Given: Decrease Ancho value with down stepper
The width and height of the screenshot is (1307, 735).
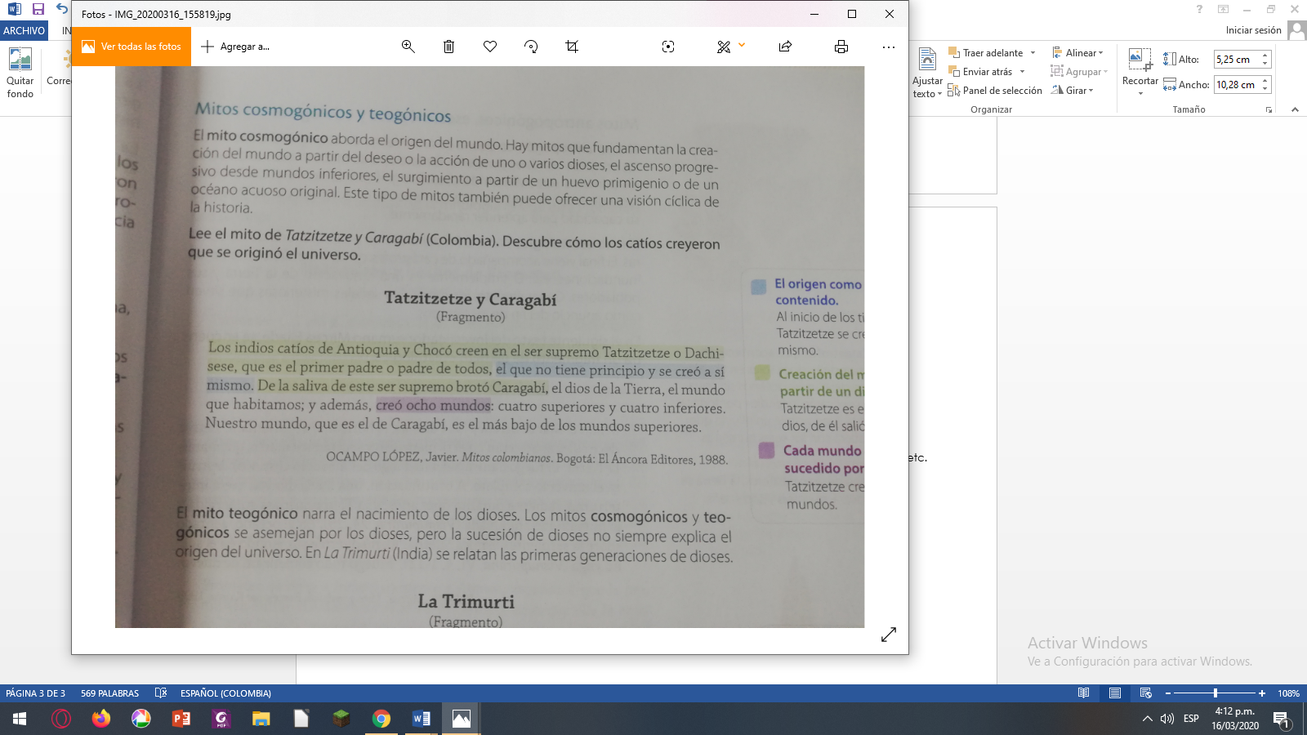Looking at the screenshot, I should 1265,89.
